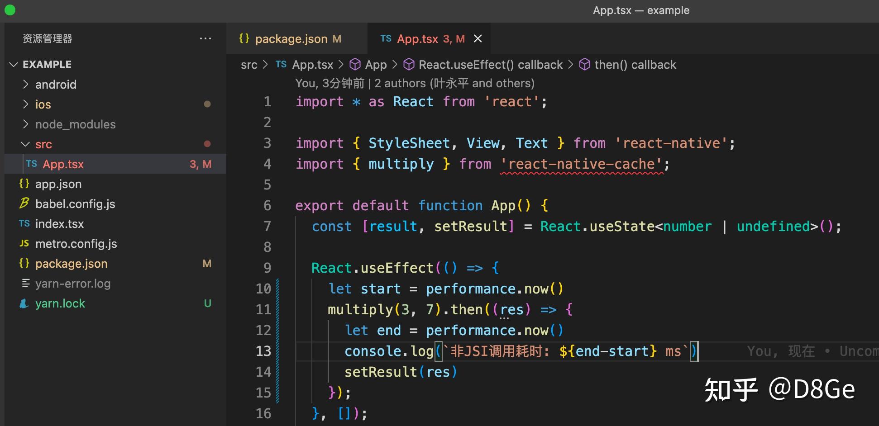Image resolution: width=879 pixels, height=426 pixels.
Task: Click the JSON braces icon on package.json tab
Action: [x=244, y=38]
